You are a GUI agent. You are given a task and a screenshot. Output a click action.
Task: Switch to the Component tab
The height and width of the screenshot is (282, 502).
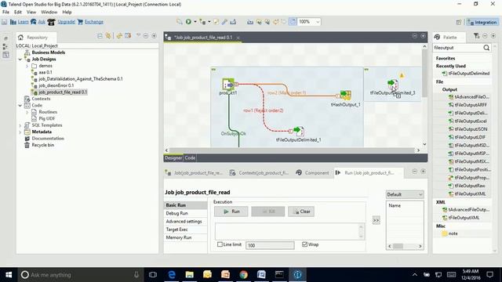312,172
